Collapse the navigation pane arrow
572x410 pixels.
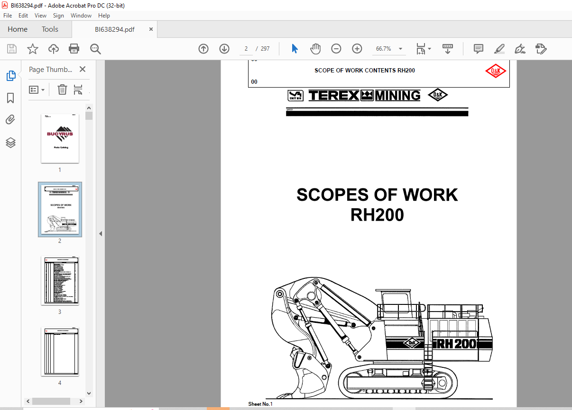tap(101, 233)
